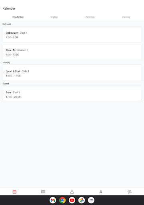Launch Chrome from the taskbar
Screen dimensions: 144x205
click(62, 200)
